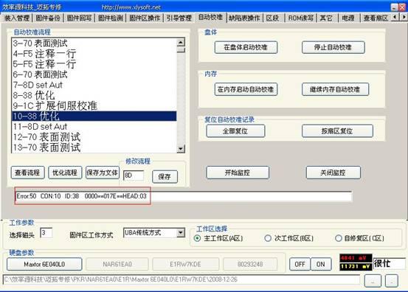Turn power ON with ON button
408x292 pixels.
pos(321,264)
